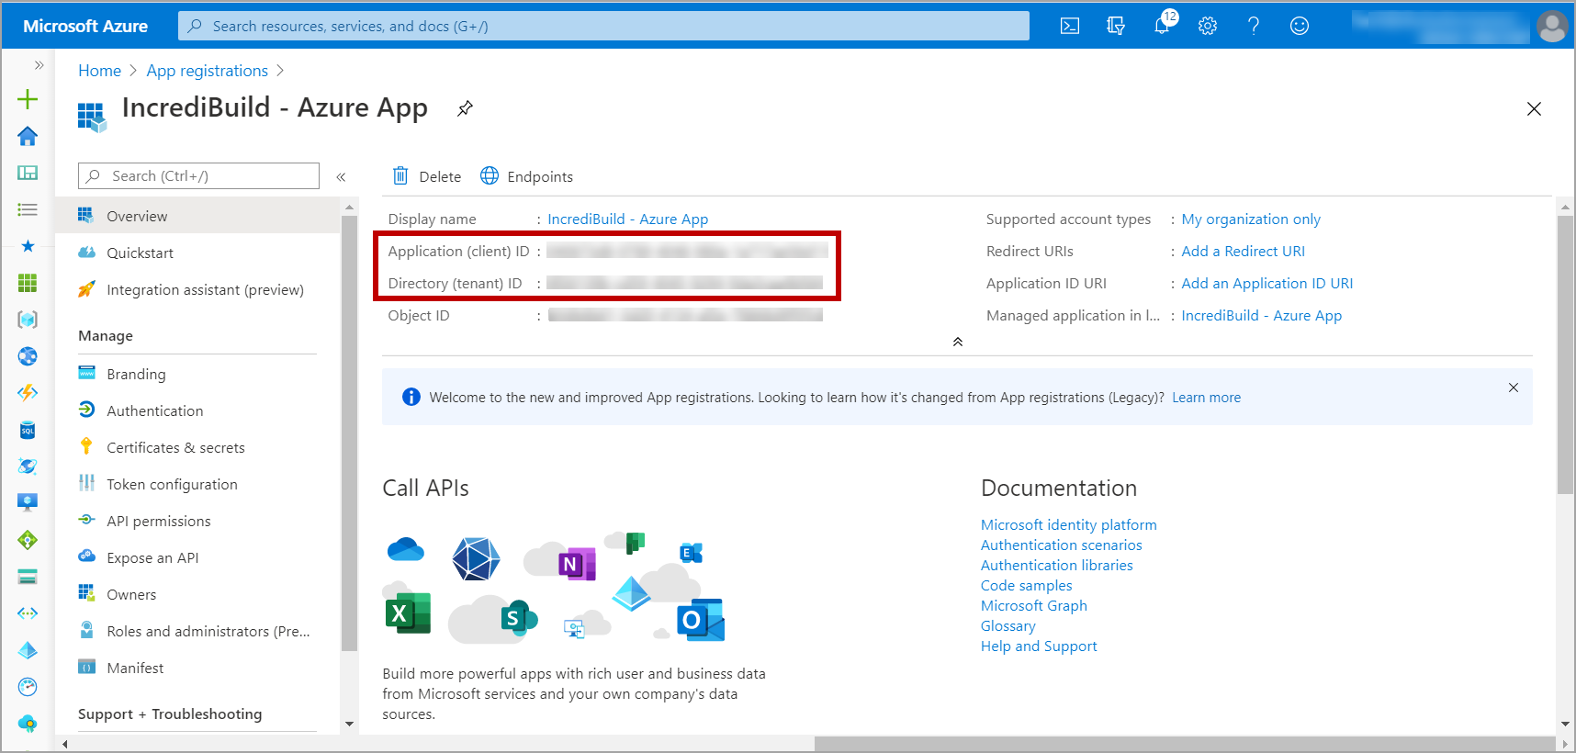Open the App Services globe icon
The image size is (1576, 753).
pos(28,356)
